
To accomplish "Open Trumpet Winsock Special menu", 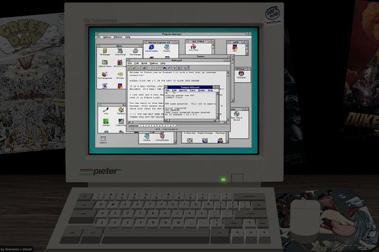I will pyautogui.click(x=183, y=91).
